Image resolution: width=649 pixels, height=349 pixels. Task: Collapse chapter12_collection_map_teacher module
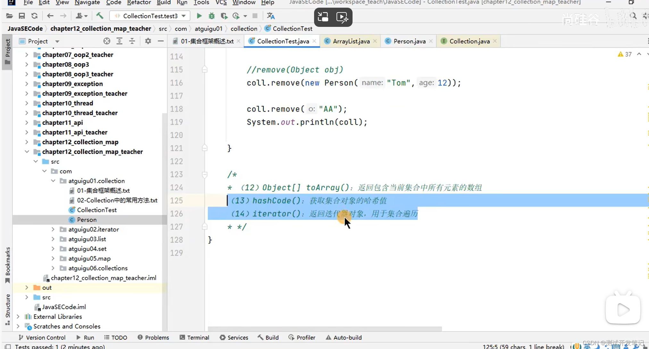click(x=27, y=152)
